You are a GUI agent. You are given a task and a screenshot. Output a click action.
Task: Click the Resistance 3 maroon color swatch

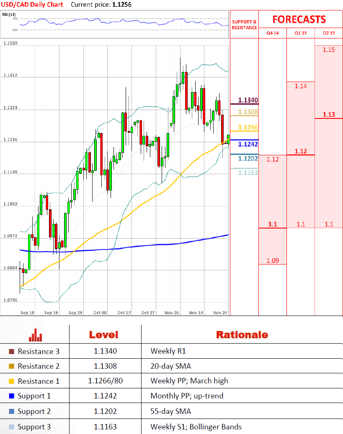point(11,352)
